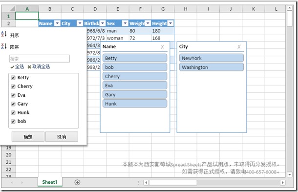298x192 pixels.
Task: Uncheck the Hunk checkbox
Action: point(13,113)
